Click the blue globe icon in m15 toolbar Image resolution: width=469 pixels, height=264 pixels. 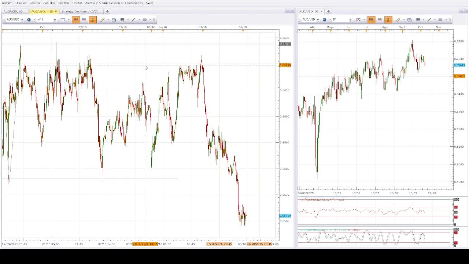tap(29, 19)
